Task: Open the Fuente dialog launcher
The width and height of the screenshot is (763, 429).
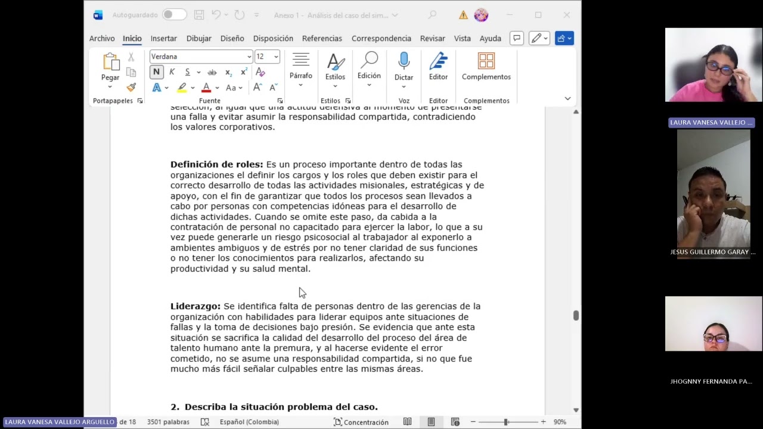Action: [x=280, y=101]
